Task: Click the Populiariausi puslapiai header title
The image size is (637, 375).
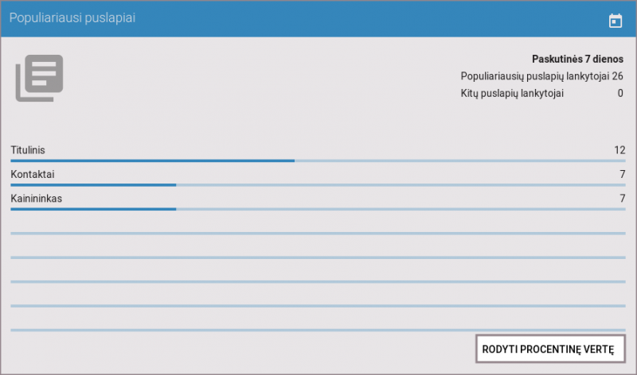Action: [x=72, y=18]
